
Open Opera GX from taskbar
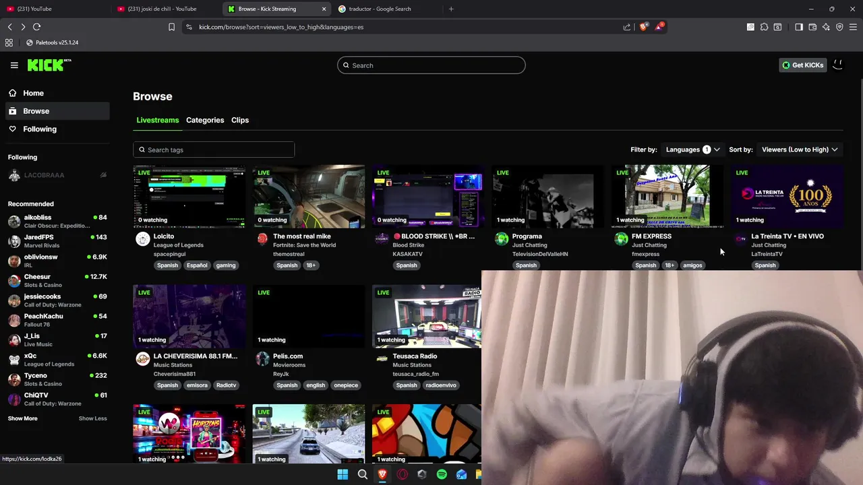[x=403, y=474]
